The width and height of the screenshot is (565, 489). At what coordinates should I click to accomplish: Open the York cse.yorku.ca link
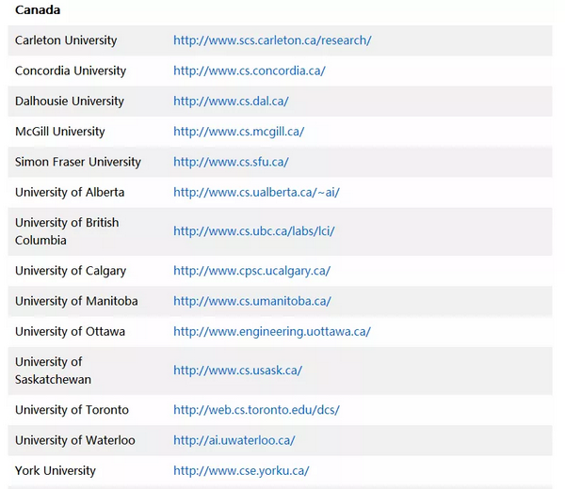point(241,470)
